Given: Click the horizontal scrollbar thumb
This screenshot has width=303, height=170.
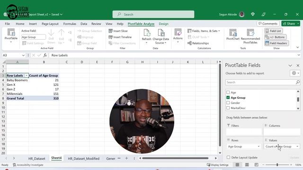Looking at the screenshot, I should pyautogui.click(x=175, y=158).
